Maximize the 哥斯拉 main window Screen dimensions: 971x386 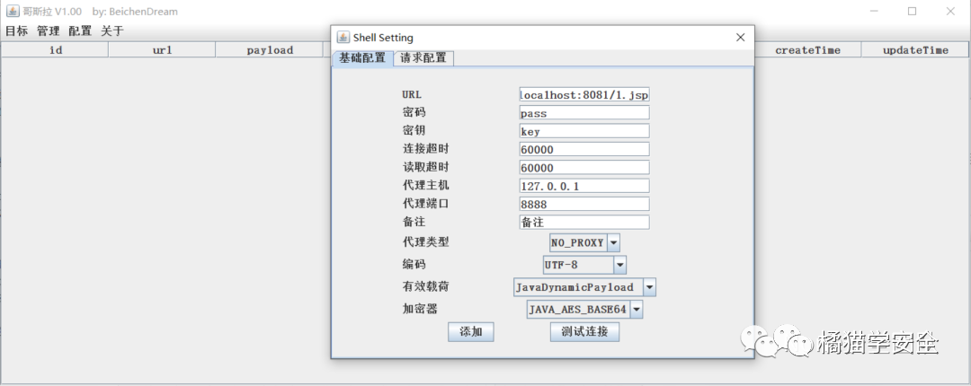tap(913, 11)
